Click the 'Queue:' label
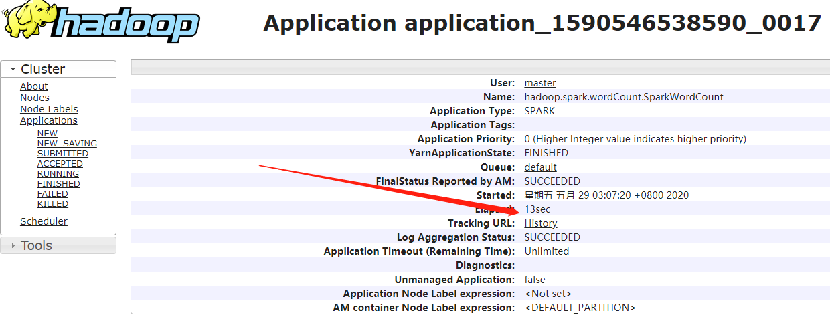Screen dimensions: 830x323 (497, 167)
